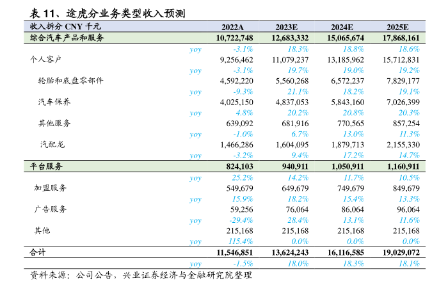Click the value 12,683,332

[x=290, y=38]
